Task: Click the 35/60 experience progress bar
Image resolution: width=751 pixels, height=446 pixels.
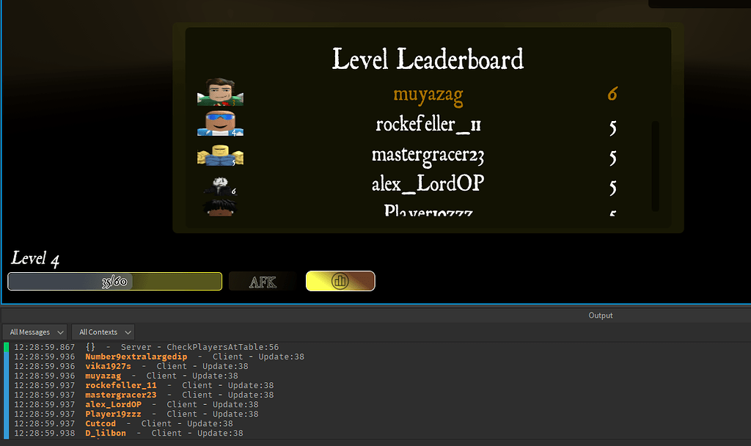Action: pos(114,281)
